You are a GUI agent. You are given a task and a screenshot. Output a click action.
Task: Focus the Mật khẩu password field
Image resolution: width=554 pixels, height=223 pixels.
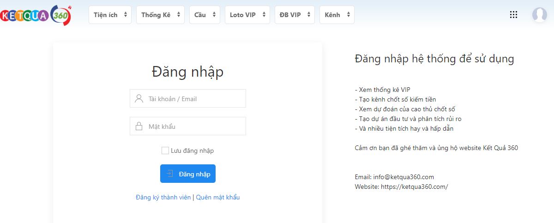pyautogui.click(x=194, y=127)
